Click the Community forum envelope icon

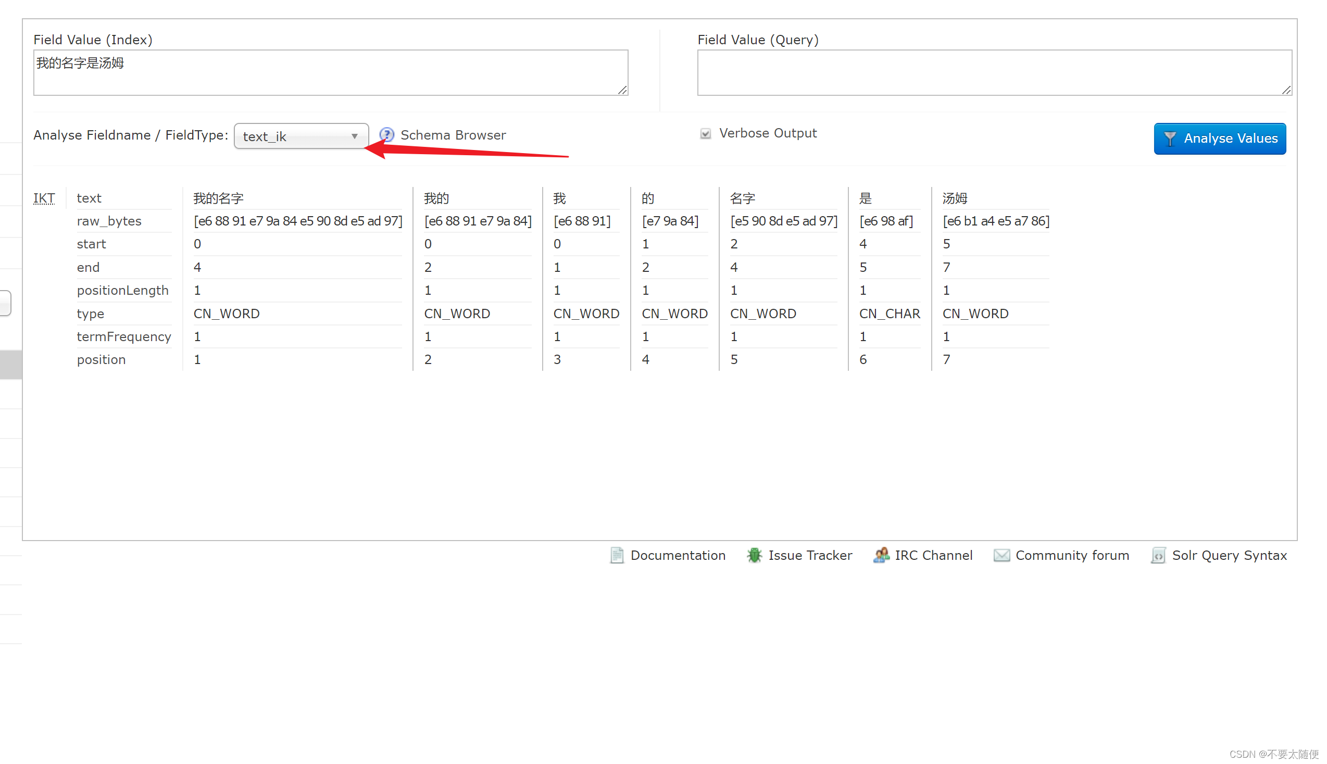click(1001, 555)
